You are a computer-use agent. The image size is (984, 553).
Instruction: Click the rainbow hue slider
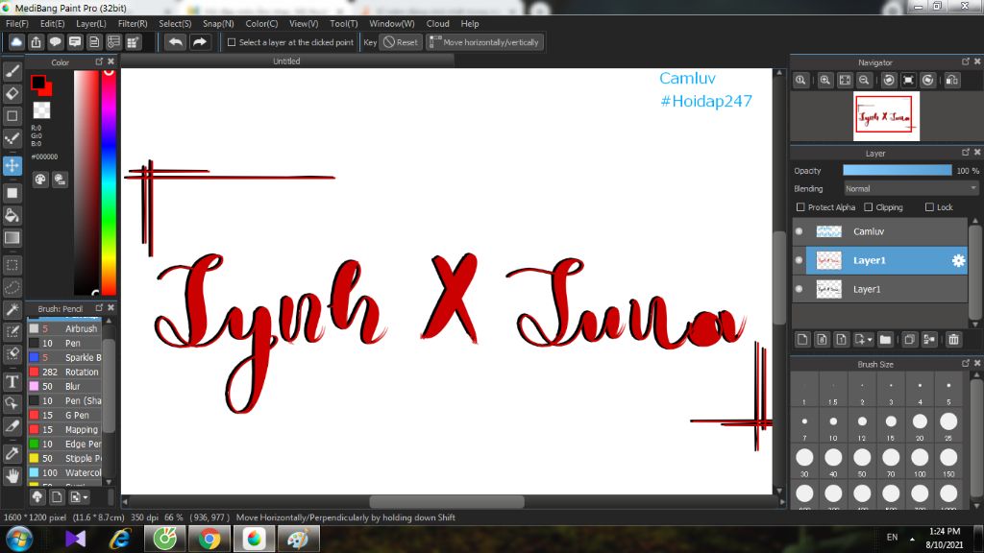[109, 181]
